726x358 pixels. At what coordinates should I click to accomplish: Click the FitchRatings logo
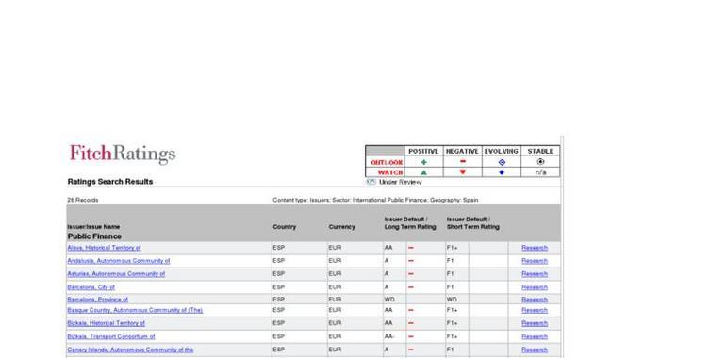(x=123, y=154)
